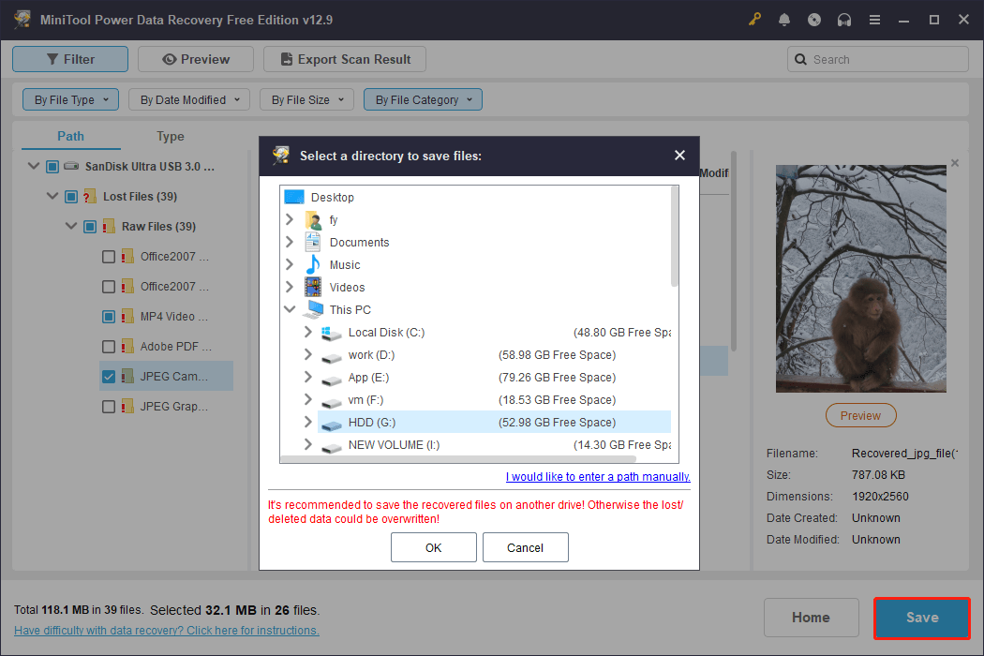Select the HDD (G:) drive icon
Image resolution: width=984 pixels, height=656 pixels.
pyautogui.click(x=332, y=425)
